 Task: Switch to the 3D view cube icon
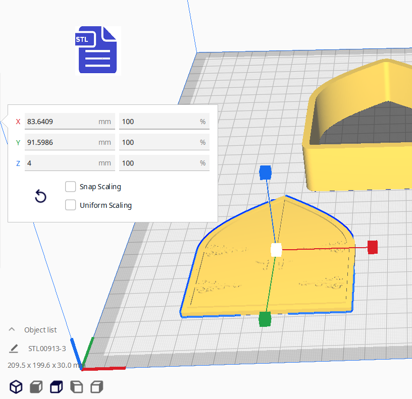16,387
